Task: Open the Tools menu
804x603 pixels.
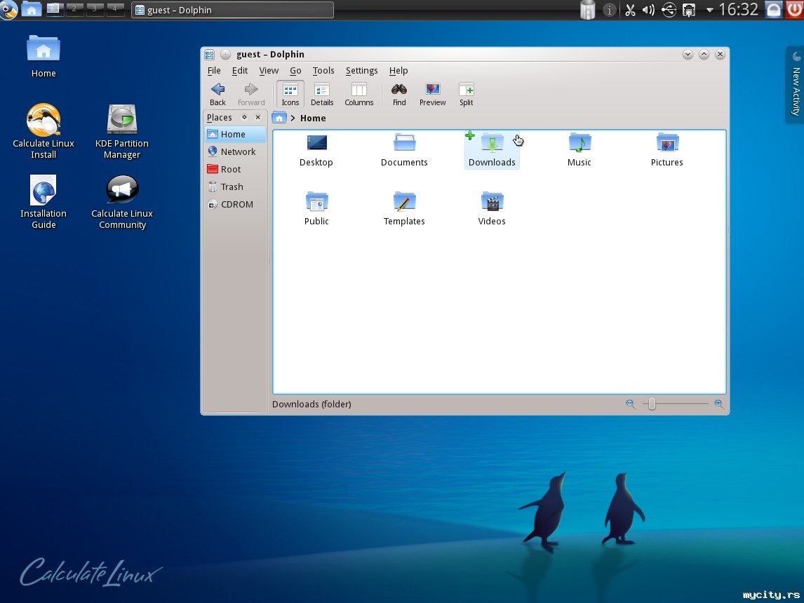Action: click(323, 71)
